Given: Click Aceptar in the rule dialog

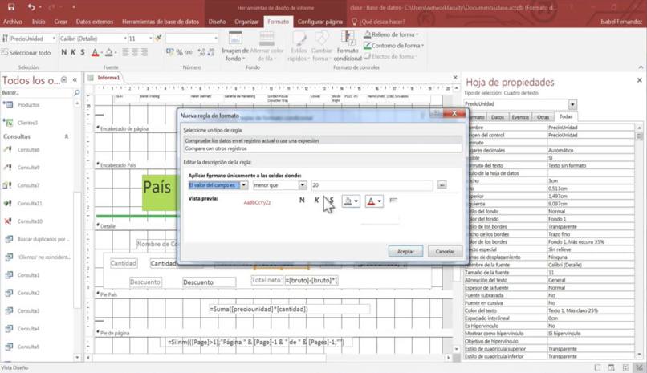Looking at the screenshot, I should tap(405, 251).
